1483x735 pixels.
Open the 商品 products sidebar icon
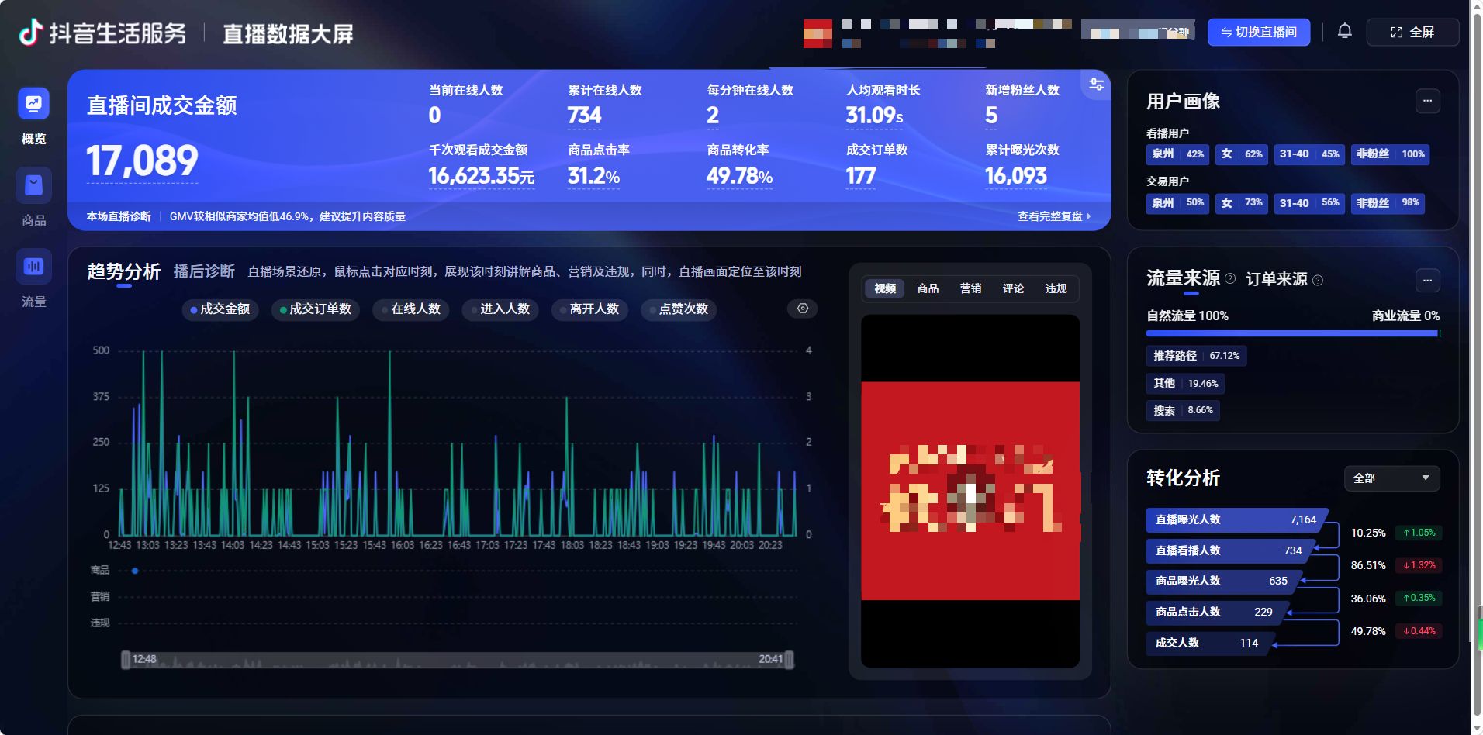[33, 185]
